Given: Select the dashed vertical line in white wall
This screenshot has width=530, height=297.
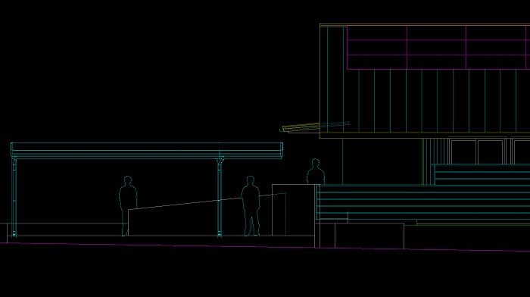Looking at the screenshot, I should 286,214.
